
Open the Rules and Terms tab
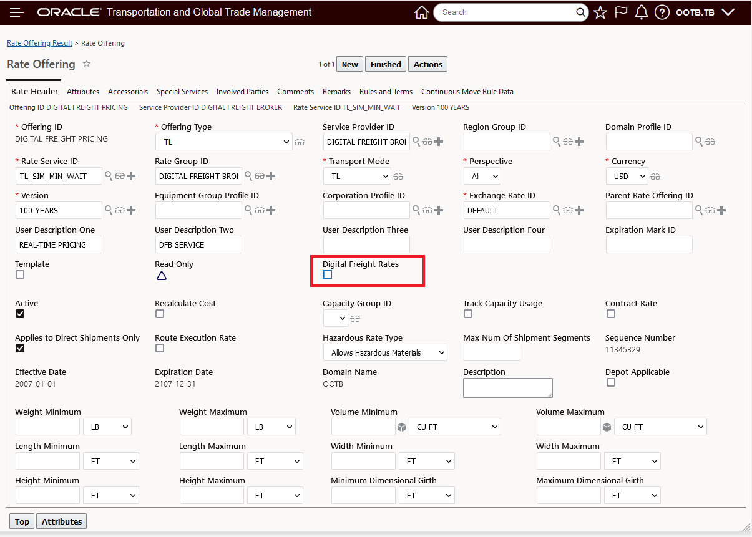point(386,92)
